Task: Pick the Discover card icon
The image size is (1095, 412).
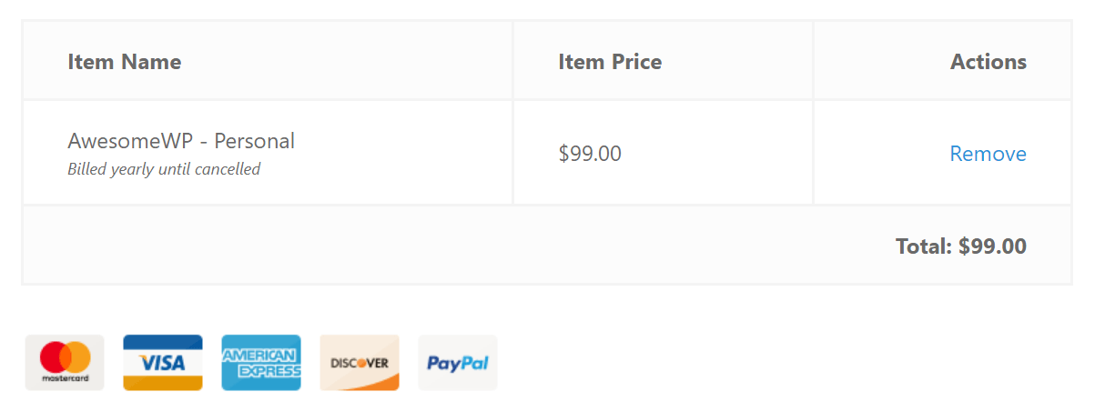Action: (360, 363)
